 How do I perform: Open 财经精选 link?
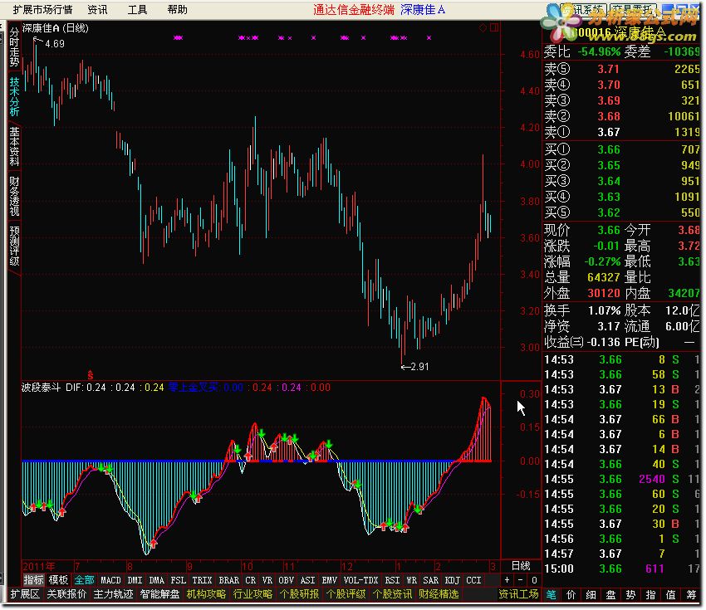pyautogui.click(x=439, y=594)
